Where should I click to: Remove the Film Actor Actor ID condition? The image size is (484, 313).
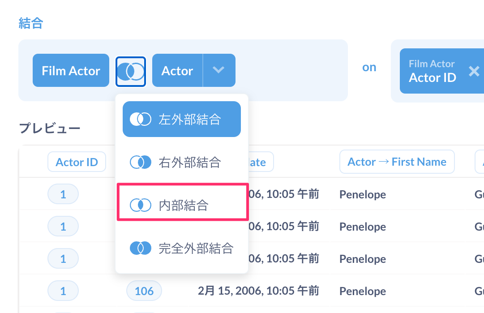point(474,71)
